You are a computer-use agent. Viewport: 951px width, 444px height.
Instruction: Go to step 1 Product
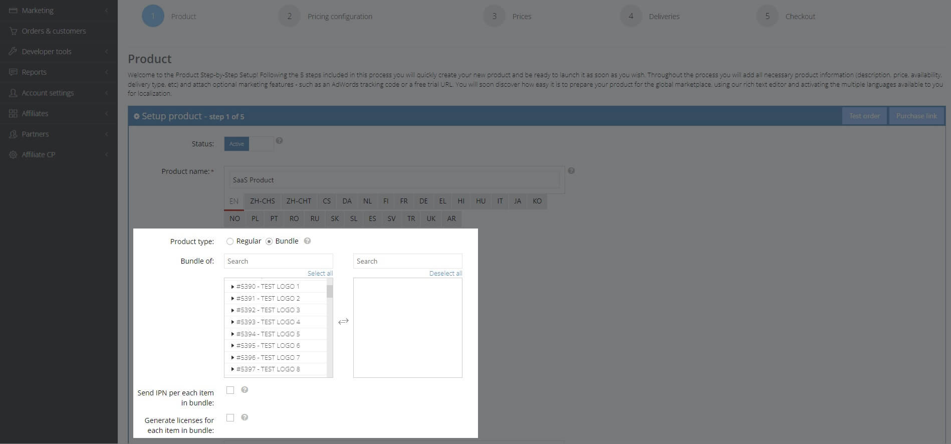[169, 17]
